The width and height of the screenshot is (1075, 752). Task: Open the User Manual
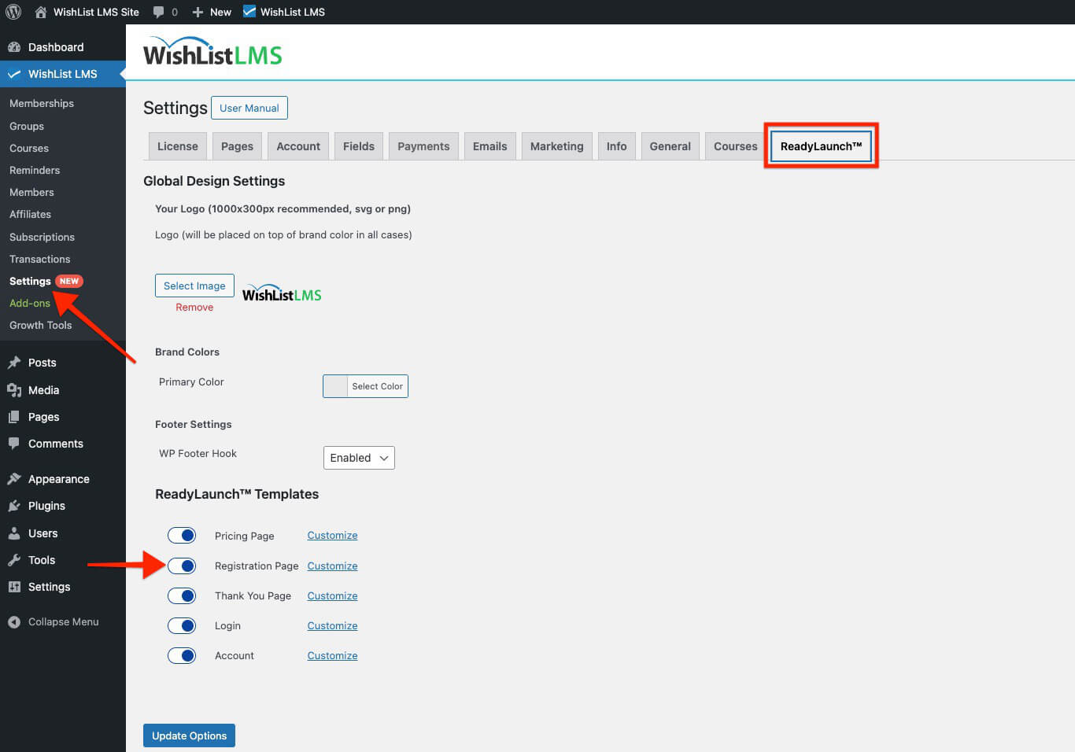(x=249, y=108)
